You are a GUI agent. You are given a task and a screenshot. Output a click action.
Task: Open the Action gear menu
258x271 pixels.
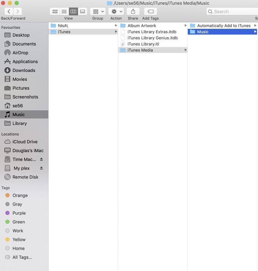116,12
